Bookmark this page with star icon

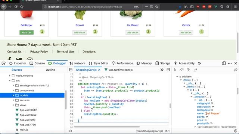(157, 7)
